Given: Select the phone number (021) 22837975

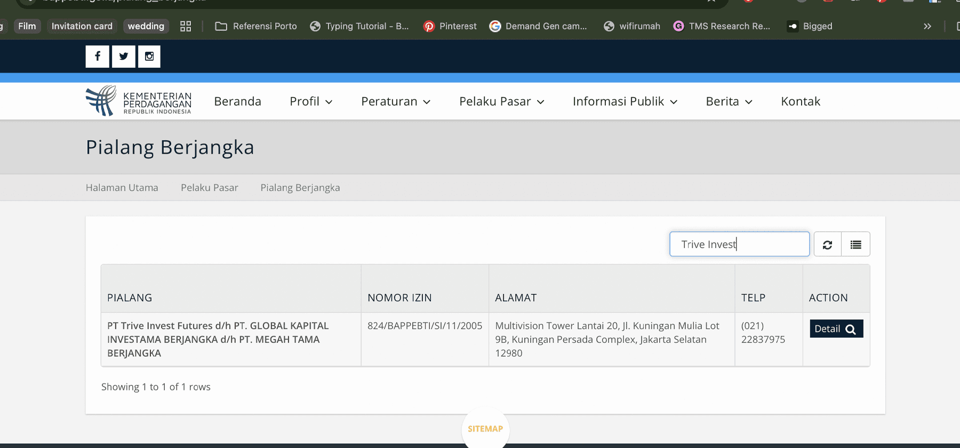Looking at the screenshot, I should tap(763, 332).
